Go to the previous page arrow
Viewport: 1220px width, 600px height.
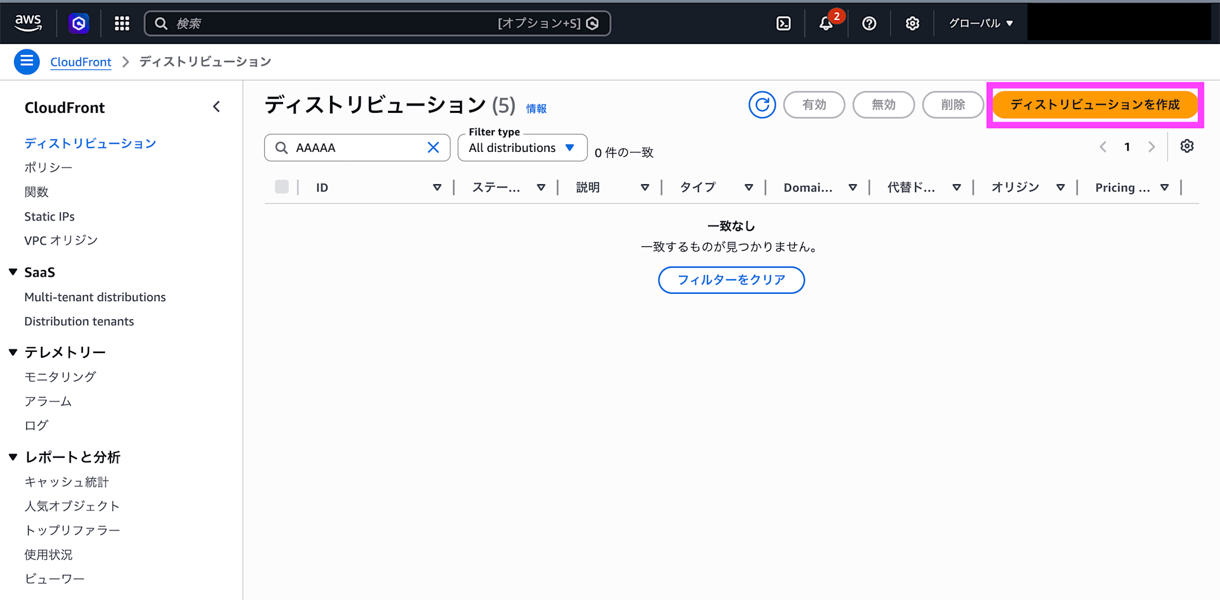1103,147
